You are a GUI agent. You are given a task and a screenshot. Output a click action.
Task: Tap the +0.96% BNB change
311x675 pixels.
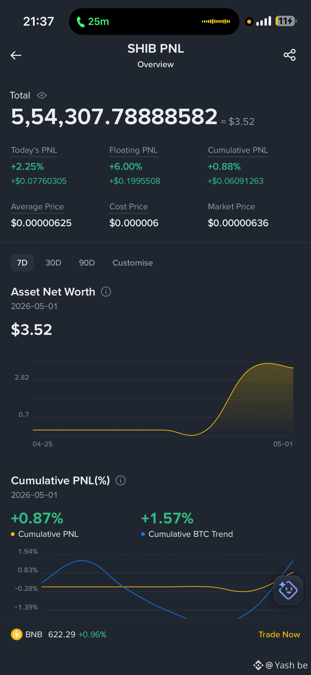(x=92, y=634)
